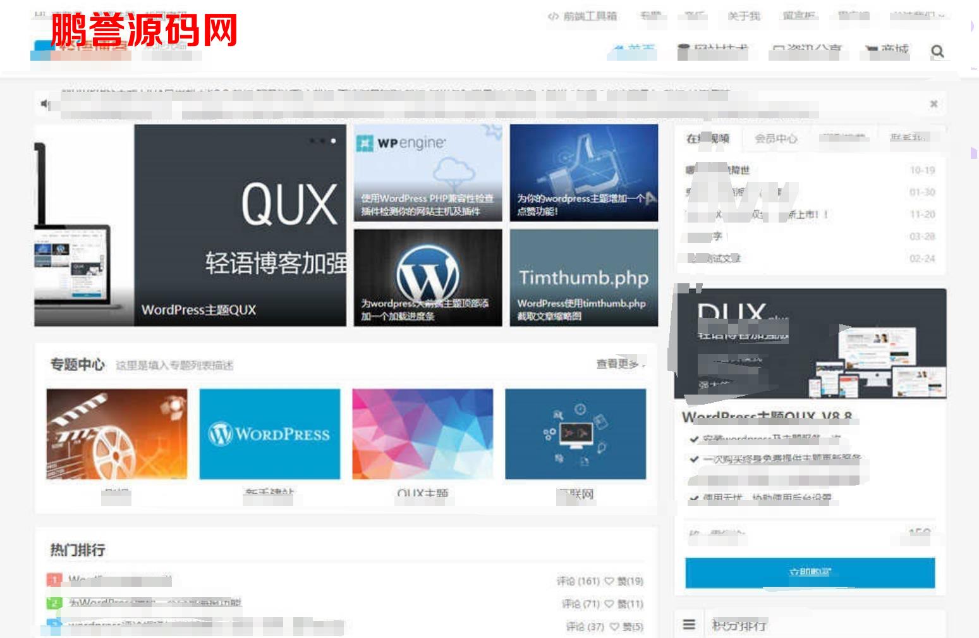Open the sidebar post dated 03-28
Screen dimensions: 979x638
click(810, 236)
